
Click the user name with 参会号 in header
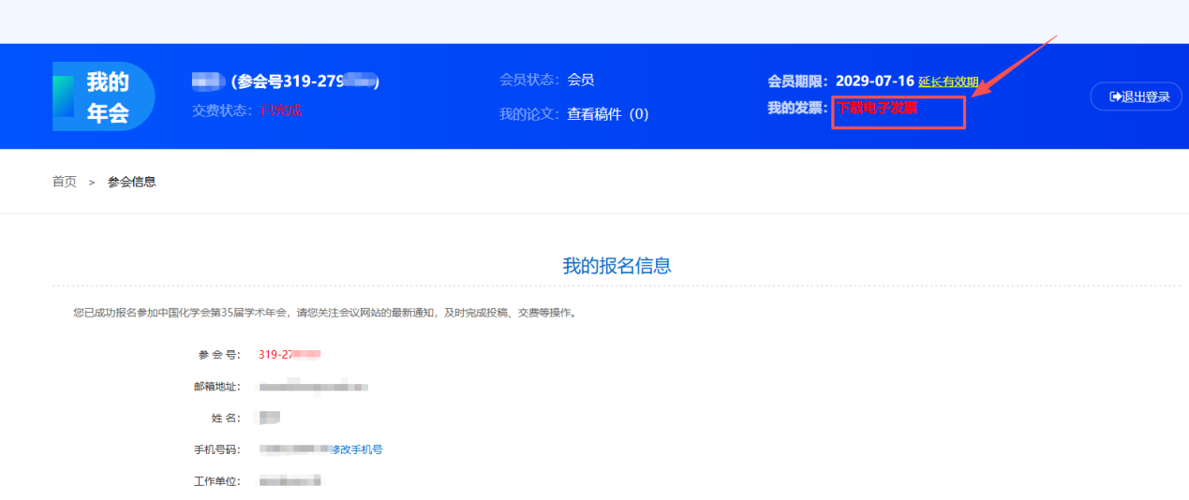pos(285,81)
